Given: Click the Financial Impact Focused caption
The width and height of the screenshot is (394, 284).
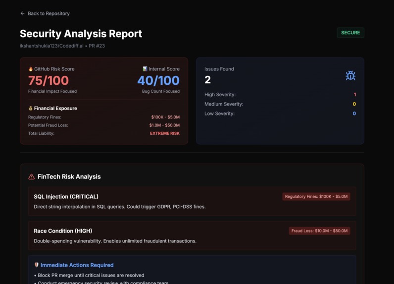Looking at the screenshot, I should [x=52, y=91].
